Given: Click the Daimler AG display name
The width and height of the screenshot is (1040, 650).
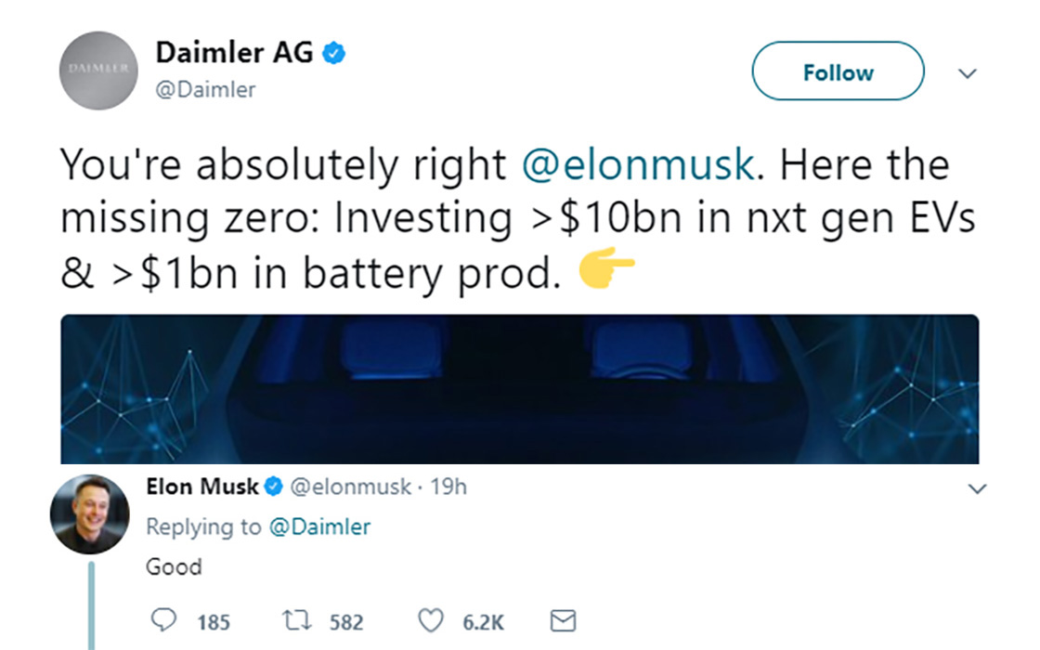Looking at the screenshot, I should pyautogui.click(x=235, y=53).
